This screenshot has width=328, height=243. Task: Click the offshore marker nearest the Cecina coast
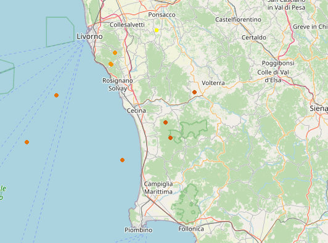(x=122, y=160)
